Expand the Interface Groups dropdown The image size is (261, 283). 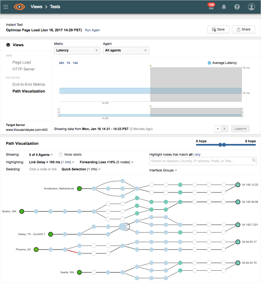click(163, 170)
